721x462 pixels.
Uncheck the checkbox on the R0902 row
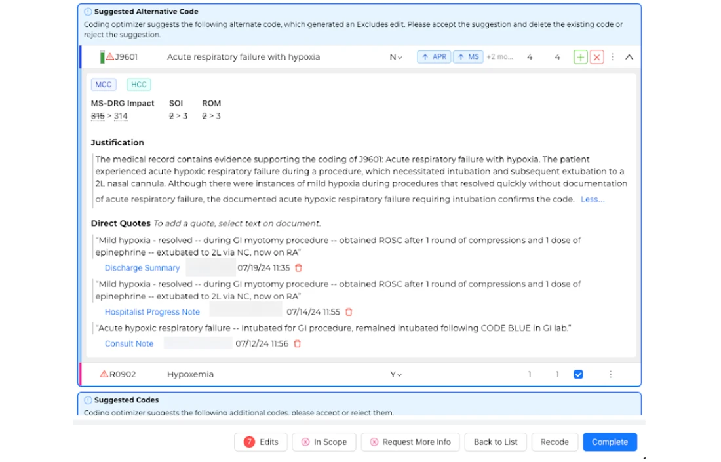[x=578, y=374]
